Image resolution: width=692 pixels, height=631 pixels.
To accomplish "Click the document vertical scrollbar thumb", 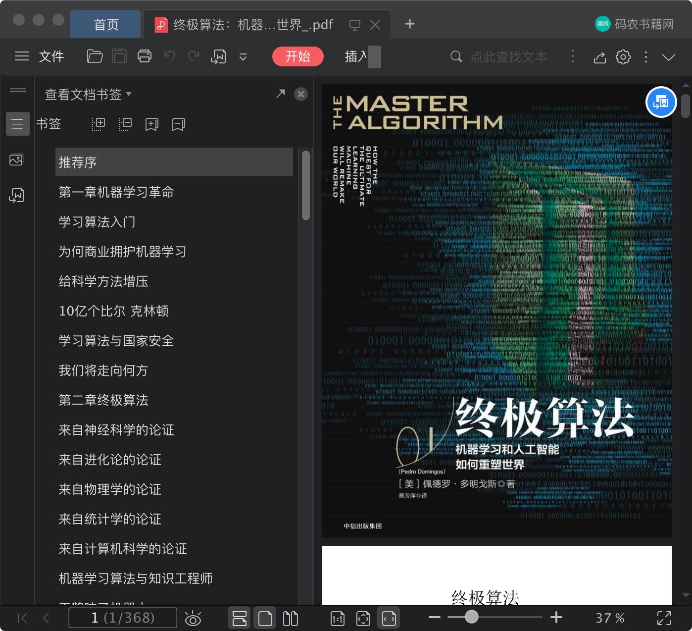I will point(686,105).
